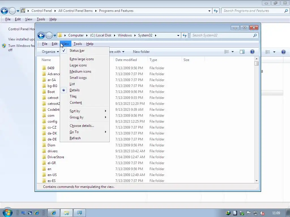Open recent pages dropdown in System32 window
Viewport: 290px width, 217px height.
coord(55,35)
